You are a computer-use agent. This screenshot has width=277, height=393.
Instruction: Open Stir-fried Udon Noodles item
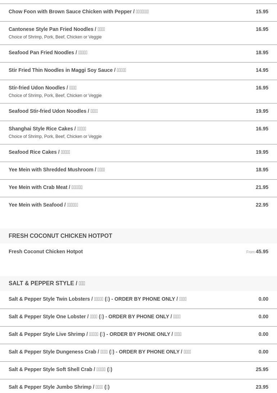138,92
